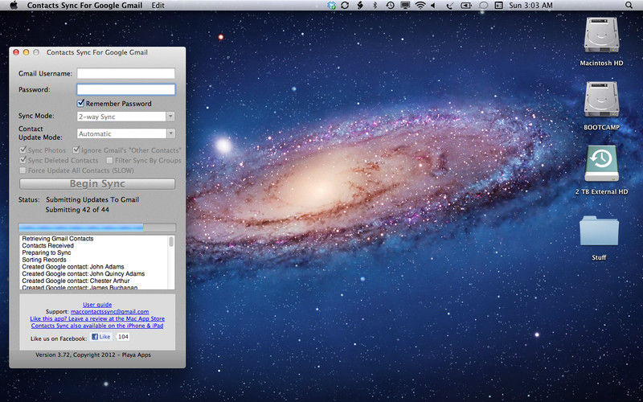The height and width of the screenshot is (402, 643).
Task: Toggle the Sync Photos checkbox
Action: click(23, 150)
